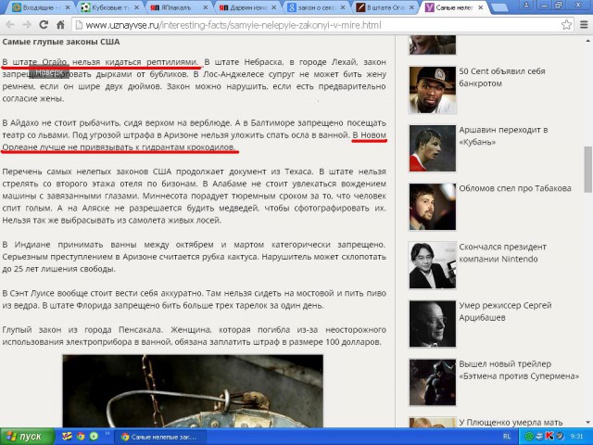Click the tray icon beside the clock

(x=560, y=437)
